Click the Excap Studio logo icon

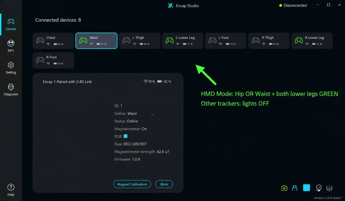170,5
